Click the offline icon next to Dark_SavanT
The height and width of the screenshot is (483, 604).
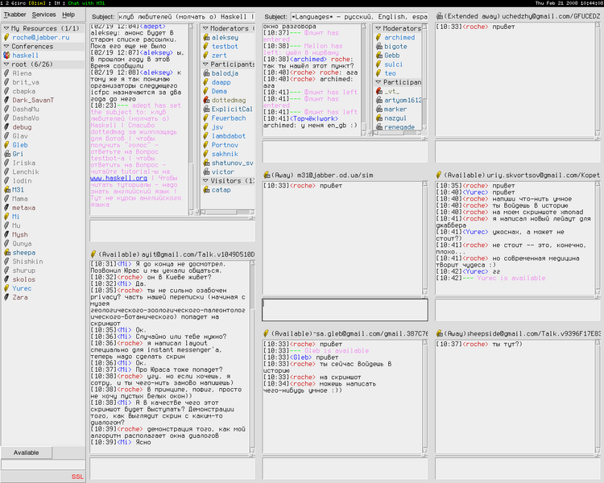6,100
